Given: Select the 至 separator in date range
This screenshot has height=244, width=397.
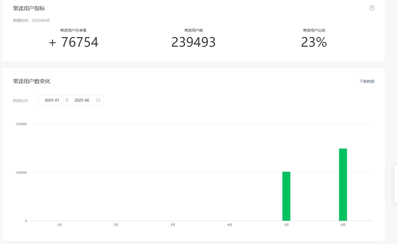Looking at the screenshot, I should (x=67, y=100).
